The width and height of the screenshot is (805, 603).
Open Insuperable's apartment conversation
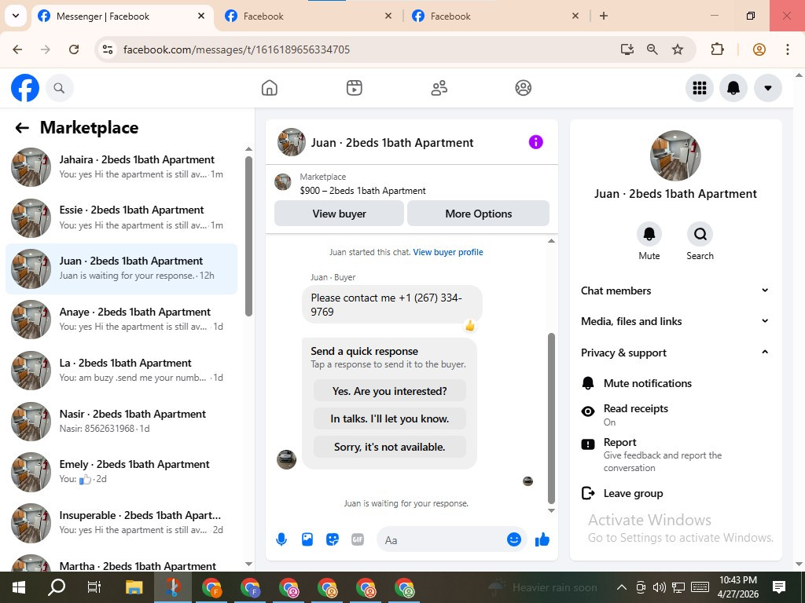point(122,522)
